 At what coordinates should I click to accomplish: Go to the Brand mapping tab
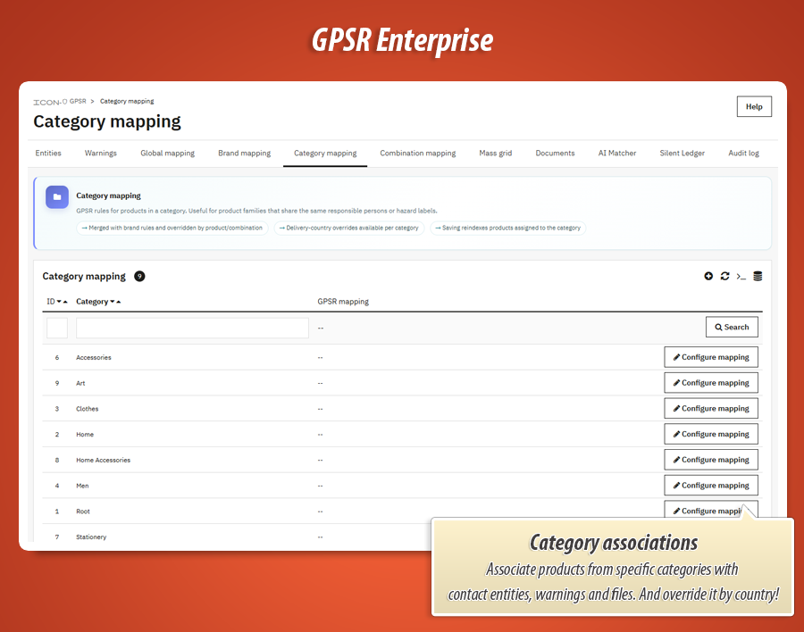tap(245, 154)
